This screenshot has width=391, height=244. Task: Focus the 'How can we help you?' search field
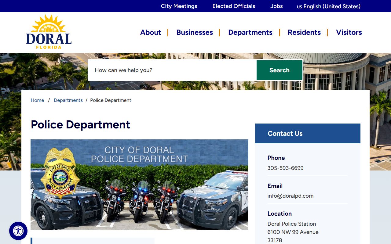coord(172,70)
